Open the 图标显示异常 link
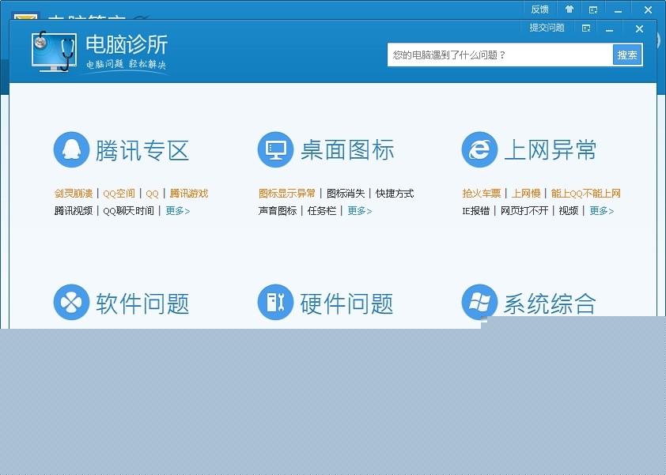This screenshot has width=666, height=475. tap(287, 194)
